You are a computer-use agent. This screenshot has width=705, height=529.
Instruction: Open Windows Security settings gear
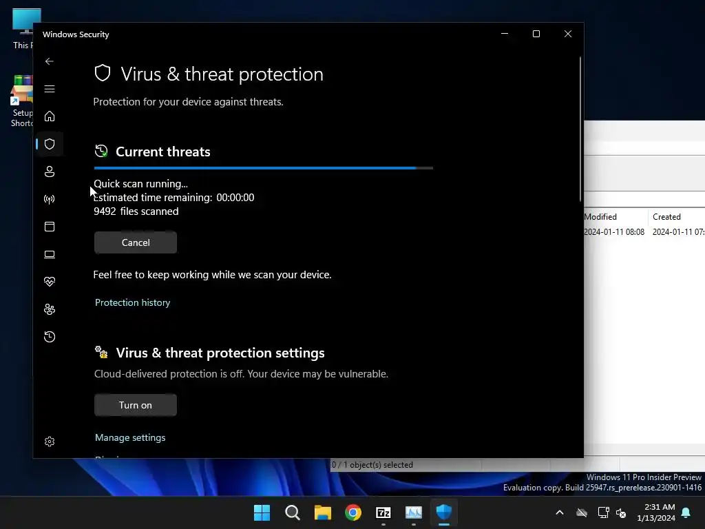tap(50, 442)
